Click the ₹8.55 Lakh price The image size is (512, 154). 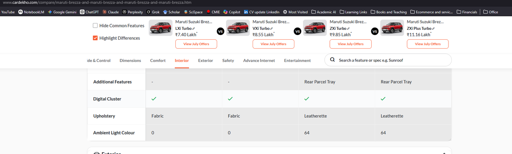[x=263, y=35]
